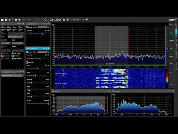Enable the Shift checkbox in Radio panel
Viewport: 178px width, 134px height.
click(x=2, y=33)
